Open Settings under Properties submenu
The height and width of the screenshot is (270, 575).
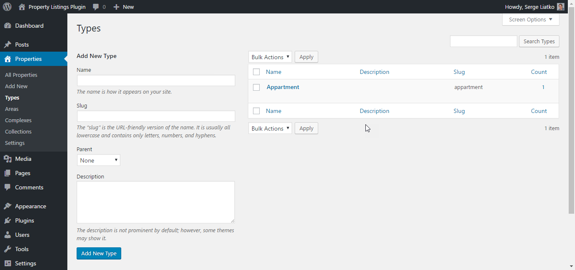(x=15, y=143)
